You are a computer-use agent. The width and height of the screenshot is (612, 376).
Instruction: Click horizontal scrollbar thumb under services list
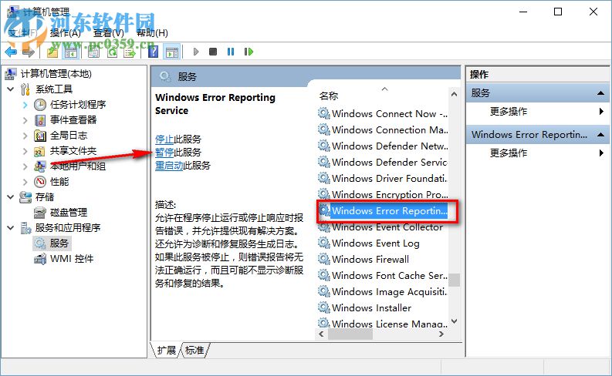point(350,334)
